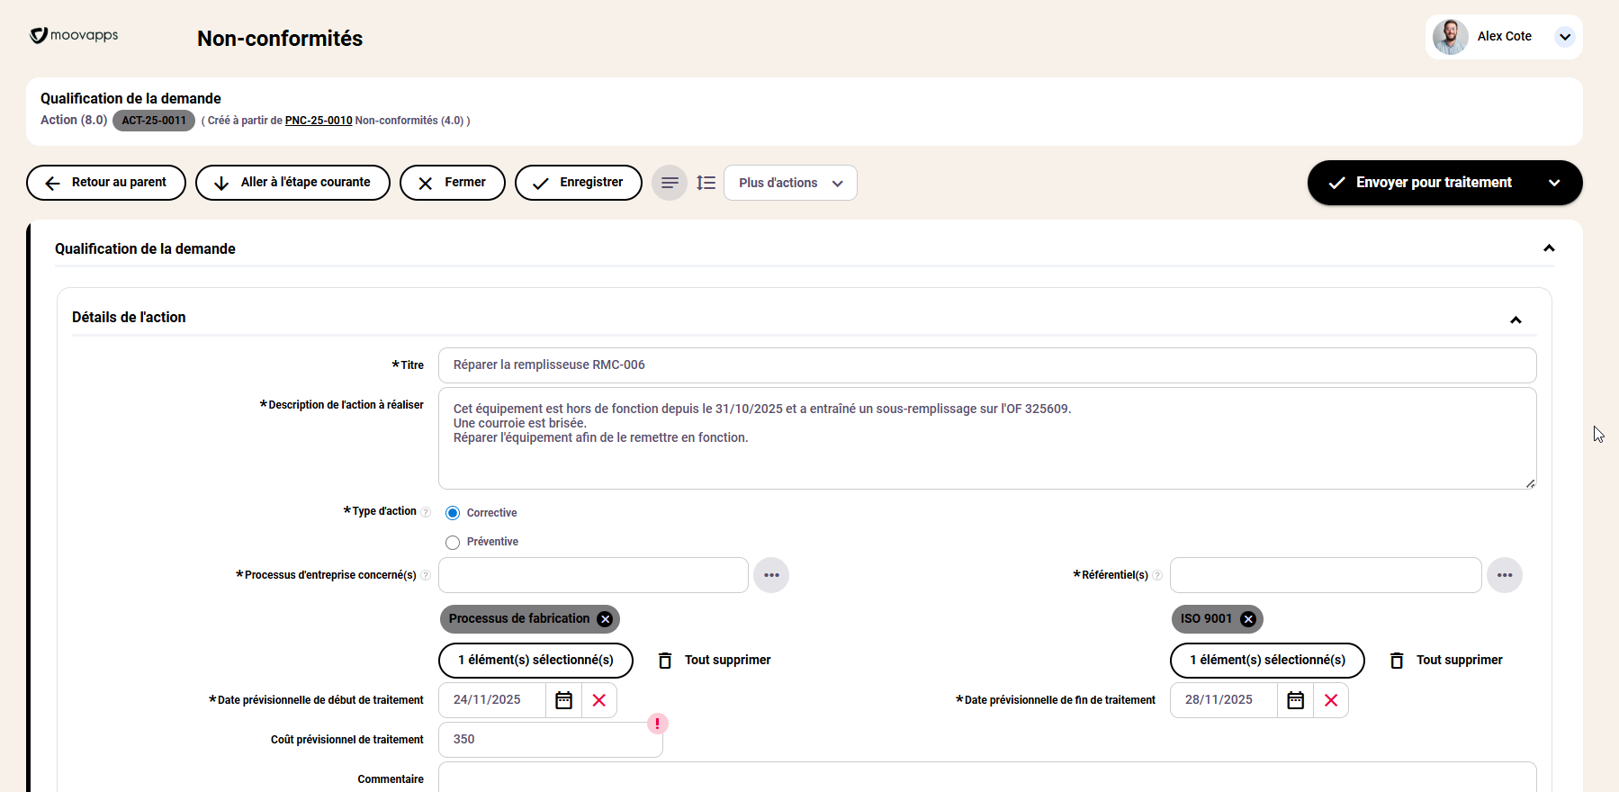Click the compact lines view icon
The width and height of the screenshot is (1619, 792).
point(670,183)
